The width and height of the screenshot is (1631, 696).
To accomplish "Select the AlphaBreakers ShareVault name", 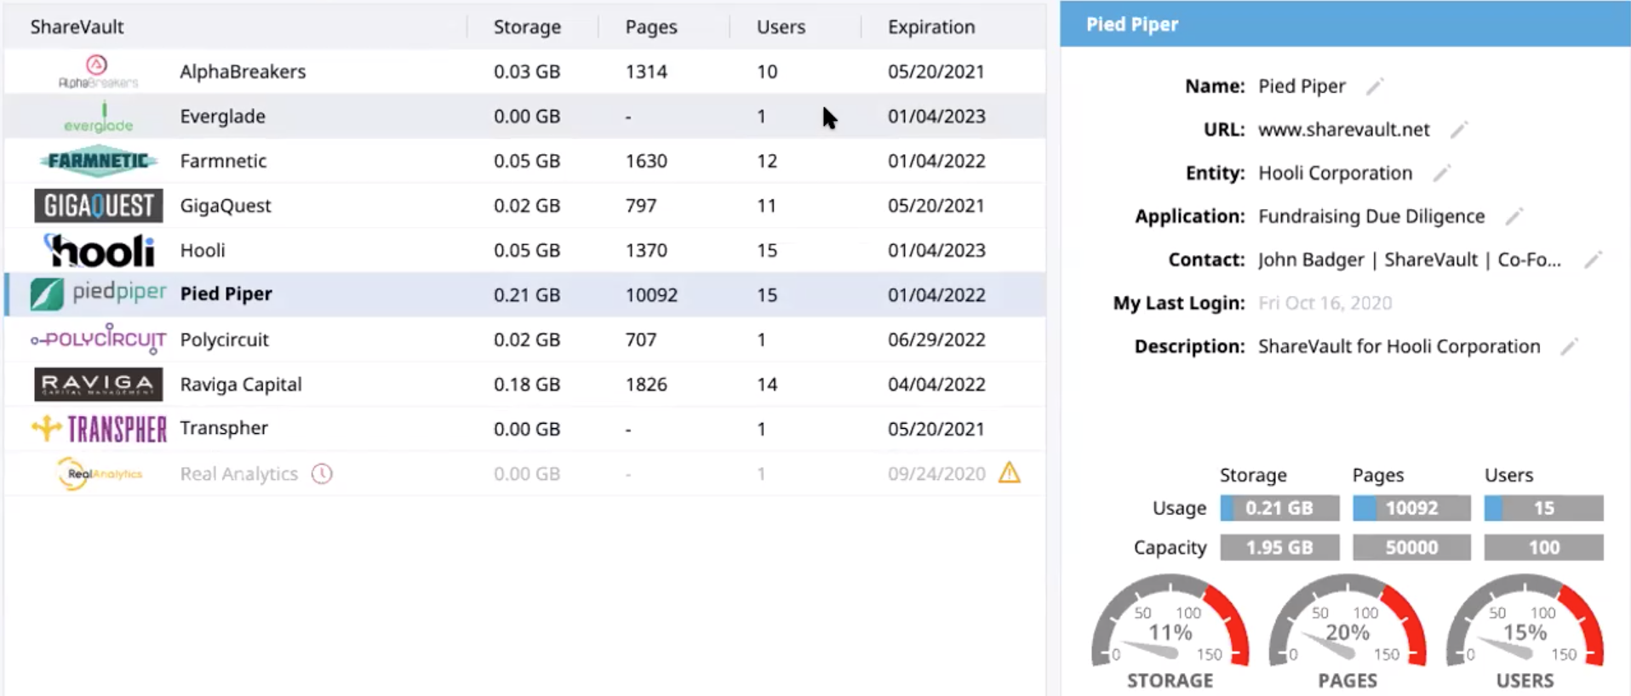I will 243,71.
